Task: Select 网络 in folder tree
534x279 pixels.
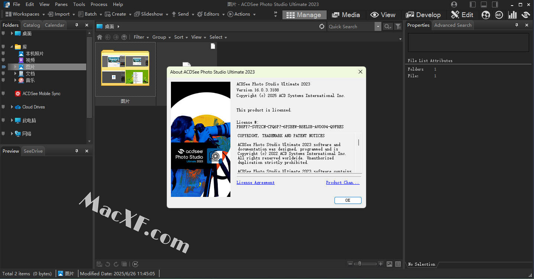Action: point(27,134)
